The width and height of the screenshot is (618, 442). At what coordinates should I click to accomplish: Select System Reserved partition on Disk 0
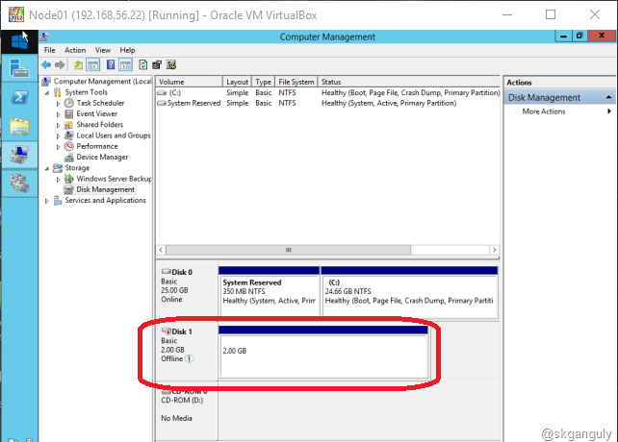tap(270, 292)
